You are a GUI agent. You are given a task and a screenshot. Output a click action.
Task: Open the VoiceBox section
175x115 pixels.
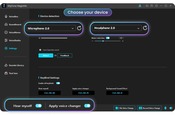(x=11, y=16)
